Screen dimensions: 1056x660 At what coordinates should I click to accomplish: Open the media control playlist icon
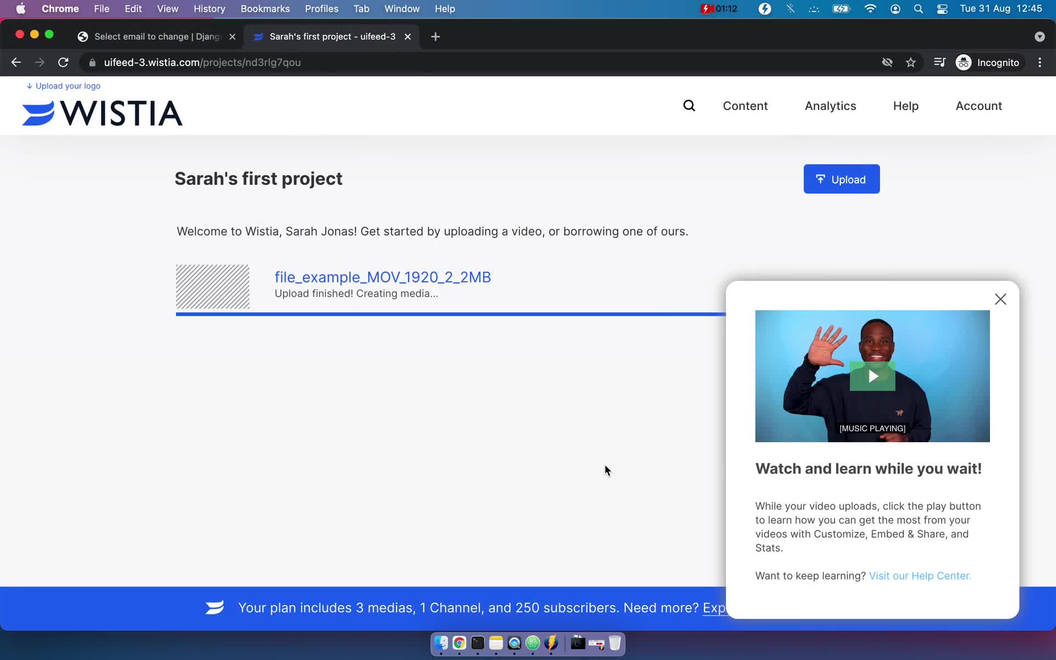pyautogui.click(x=939, y=62)
